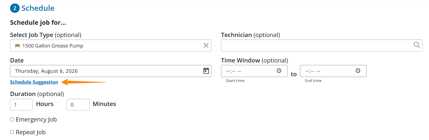Open the Technician search combo box
This screenshot has width=429, height=140.
[322, 45]
